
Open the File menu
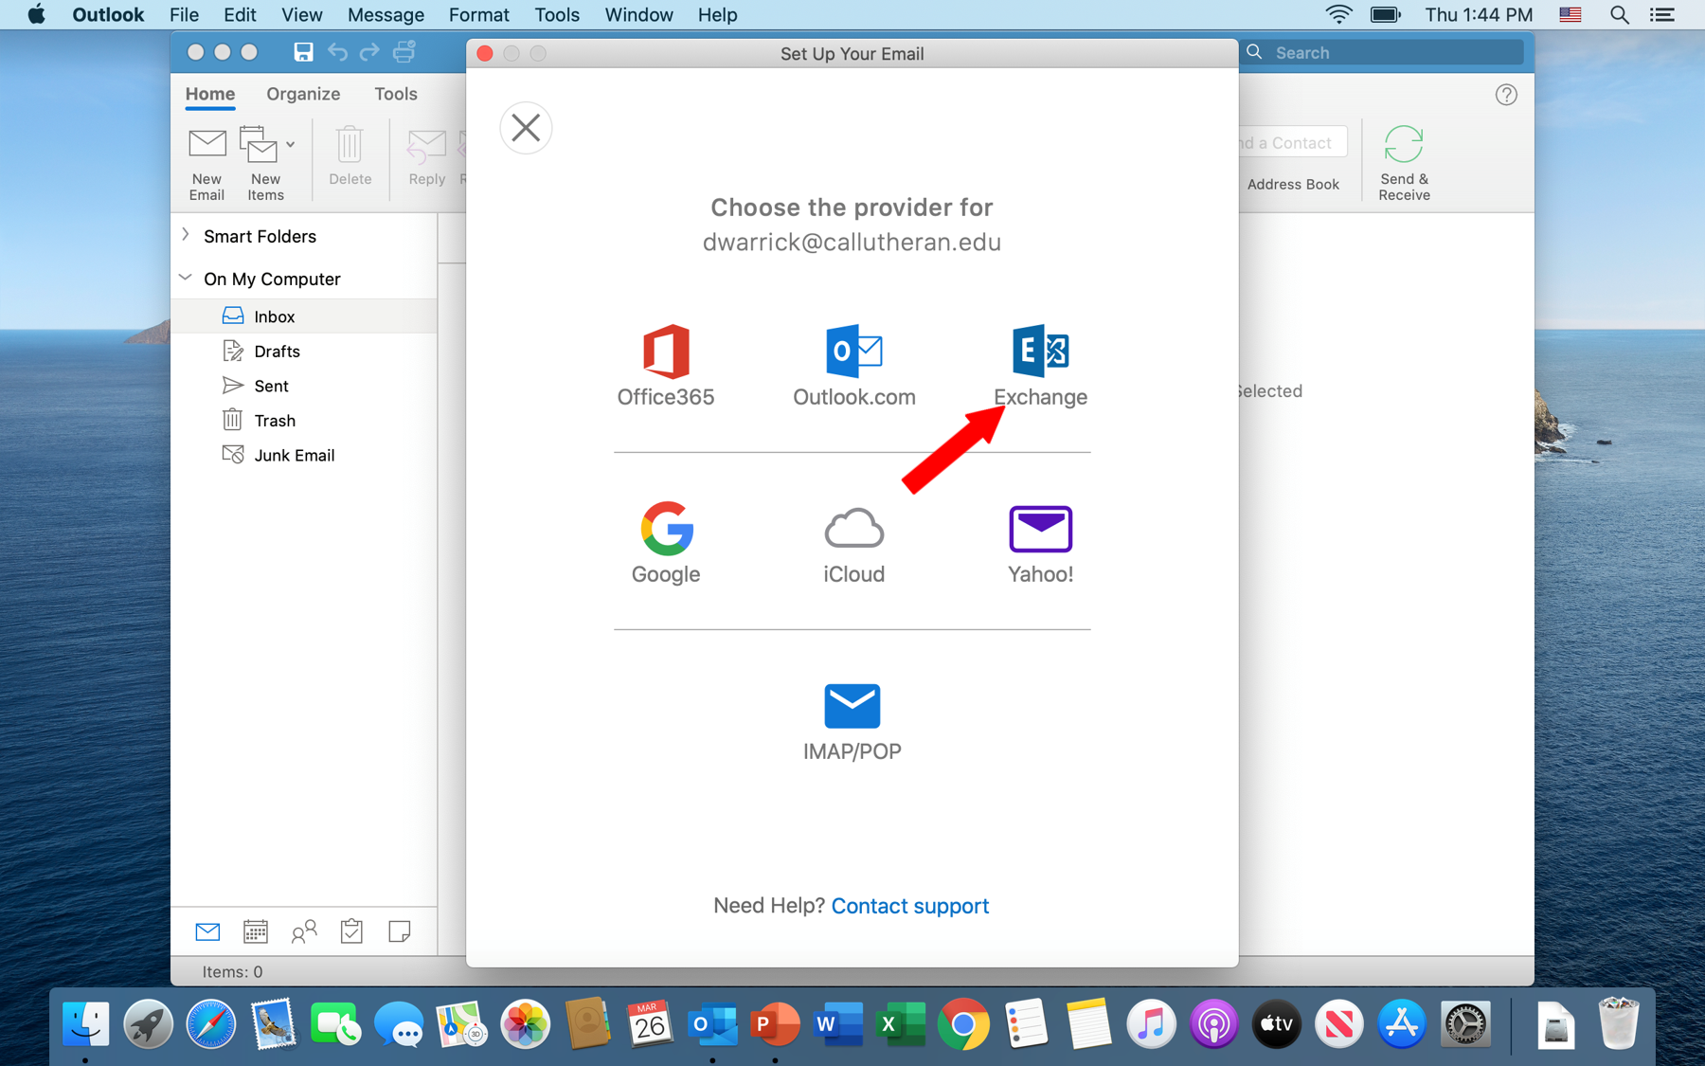(x=184, y=15)
